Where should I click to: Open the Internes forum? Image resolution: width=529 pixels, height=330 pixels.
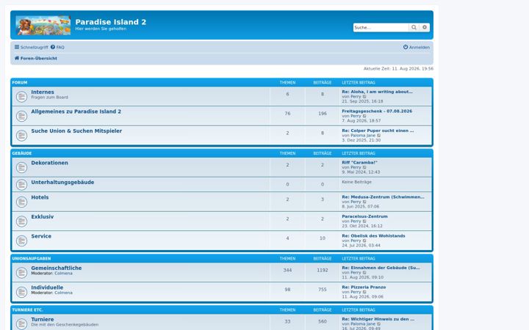tap(43, 92)
